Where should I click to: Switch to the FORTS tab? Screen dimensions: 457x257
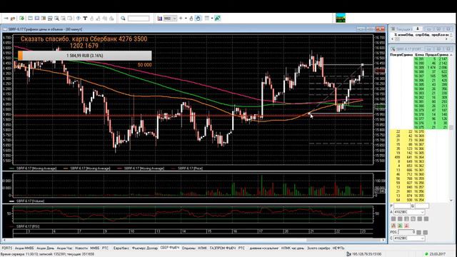(x=7, y=248)
